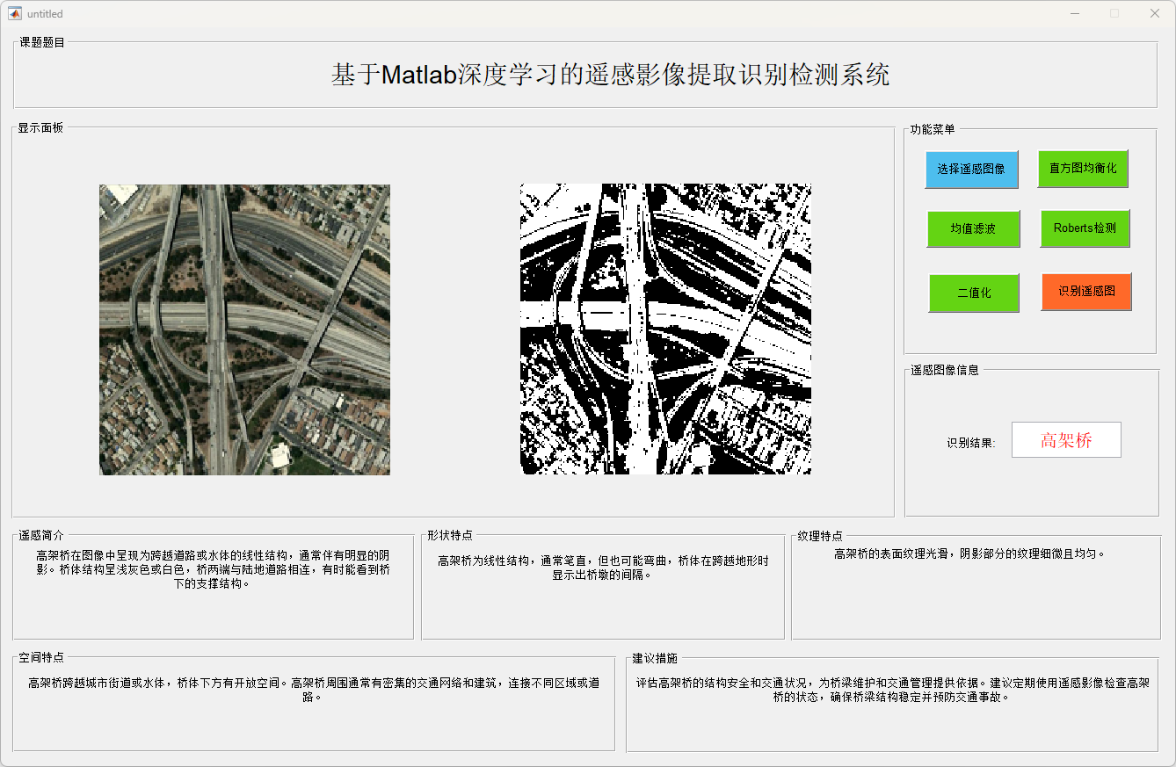The height and width of the screenshot is (767, 1176).
Task: Click the untitled window title text
Action: pos(45,14)
